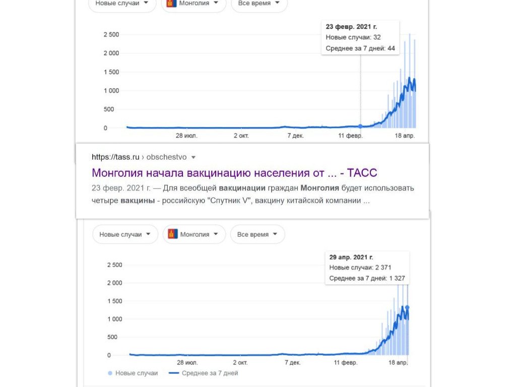Screen dimensions: 516x387
Task: Click the 29 апр. 2021 tooltip box
Action: 367,268
